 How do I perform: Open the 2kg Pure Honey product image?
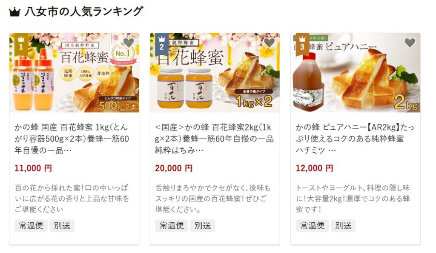[x=356, y=73]
